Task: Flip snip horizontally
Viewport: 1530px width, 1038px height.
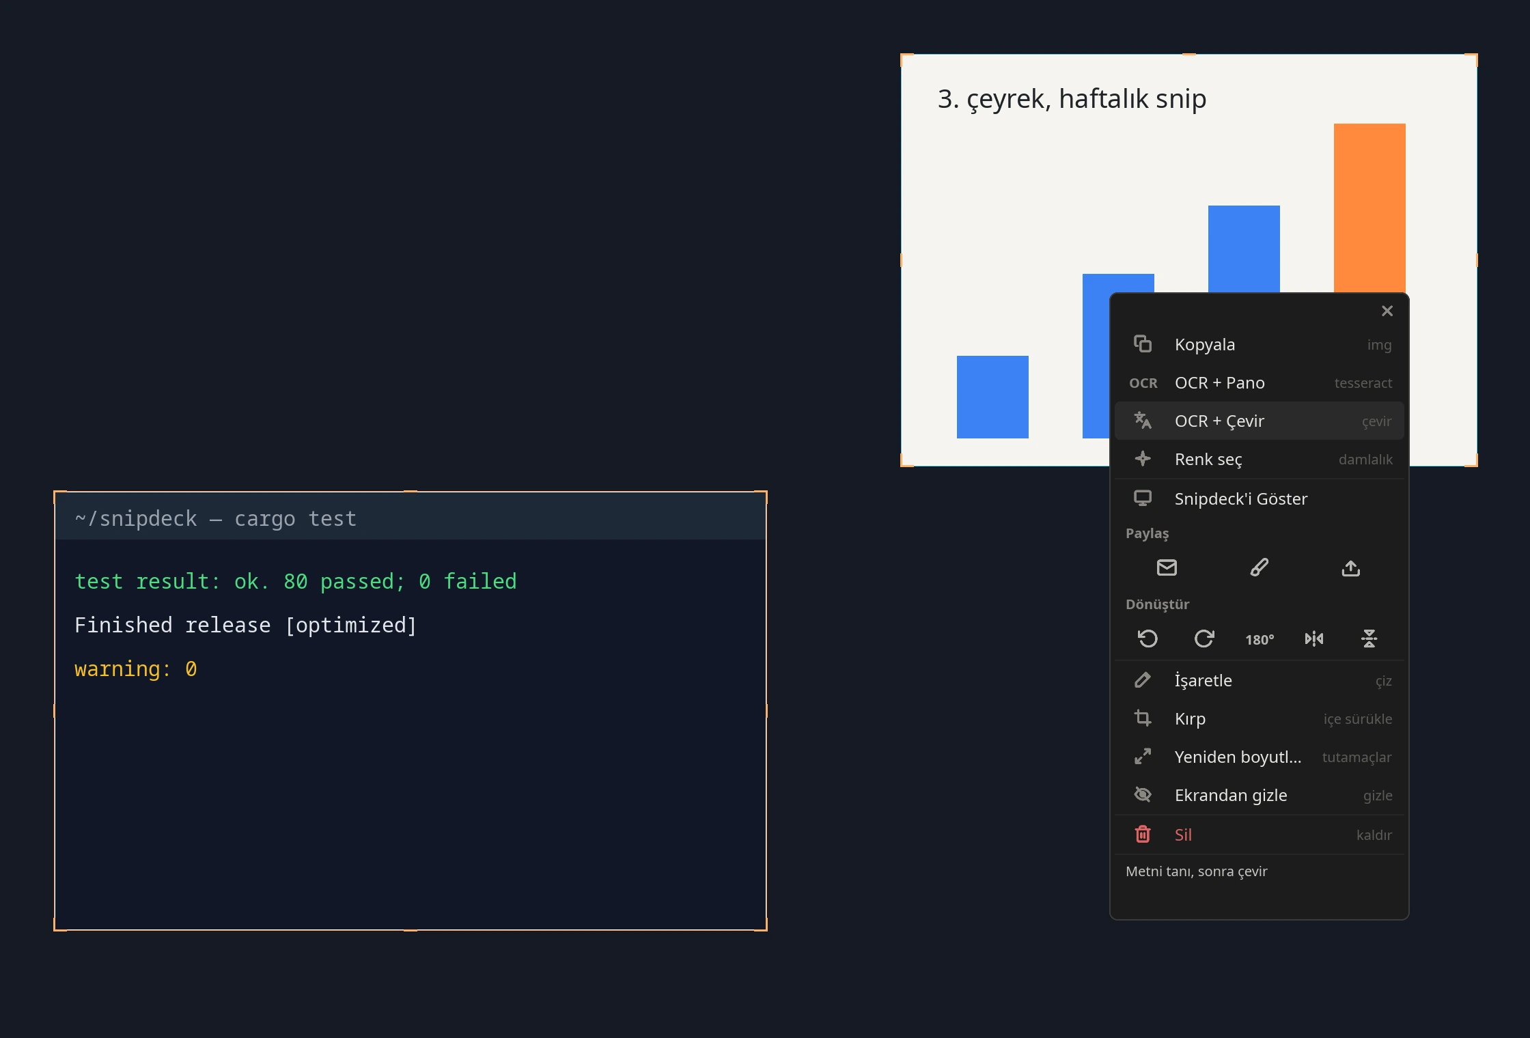Action: pyautogui.click(x=1314, y=639)
